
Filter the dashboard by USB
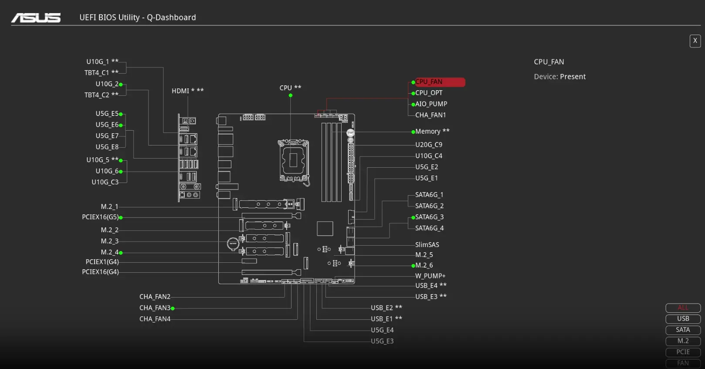(682, 319)
